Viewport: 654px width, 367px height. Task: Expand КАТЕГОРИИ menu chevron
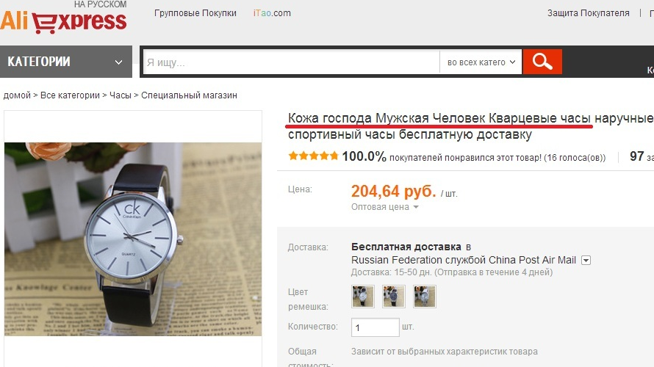(118, 62)
